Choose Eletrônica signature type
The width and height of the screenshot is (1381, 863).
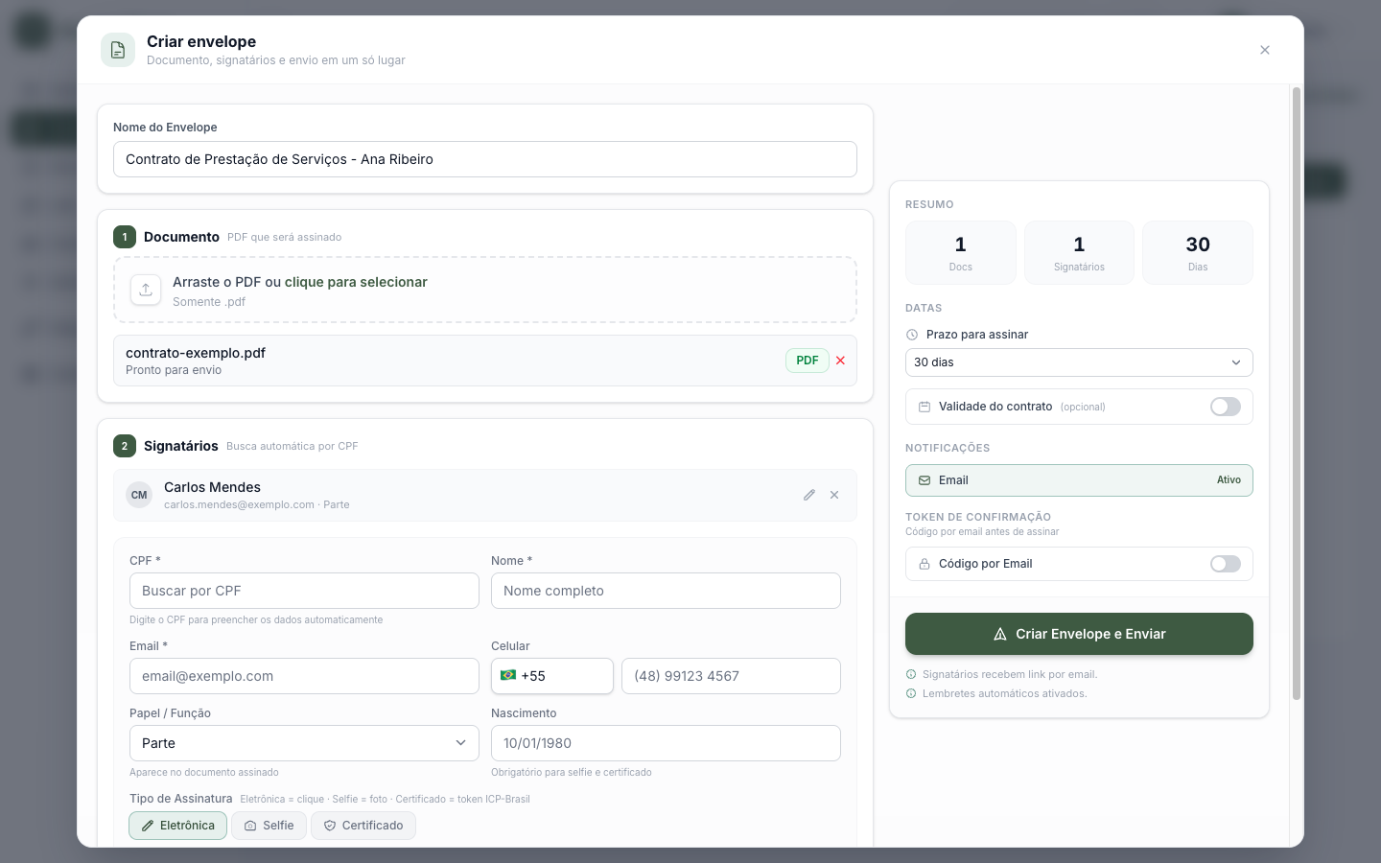[x=178, y=826]
